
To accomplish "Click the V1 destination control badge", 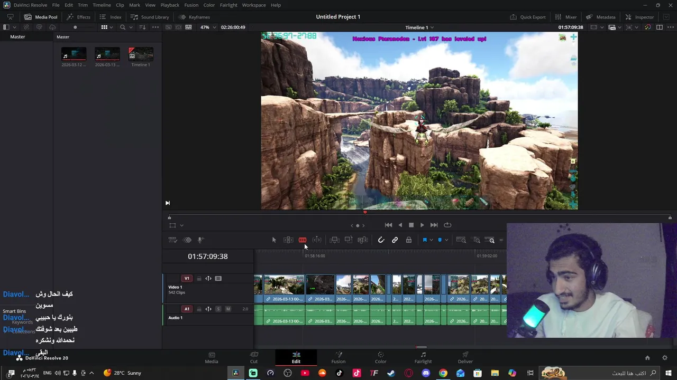I will coord(187,279).
